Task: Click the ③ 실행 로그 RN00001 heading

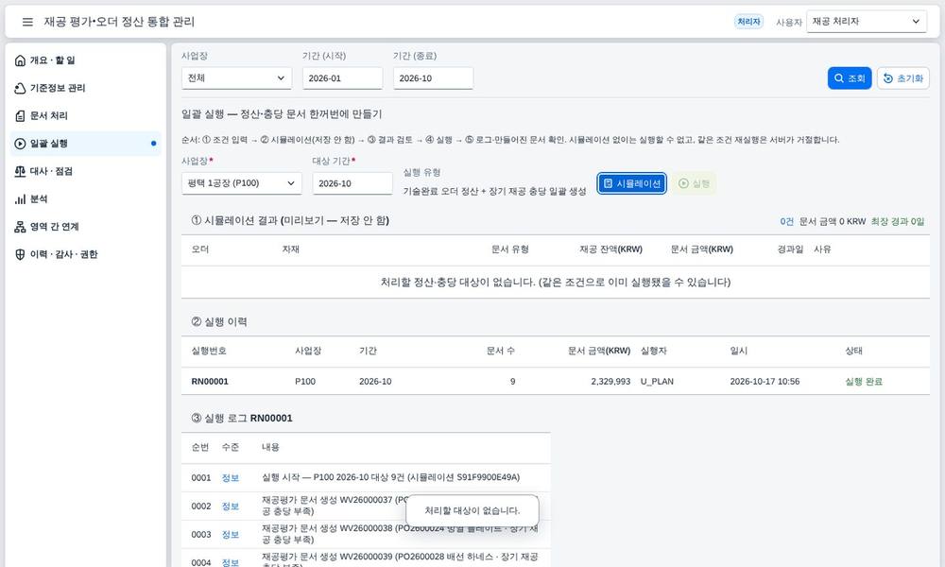Action: tap(242, 419)
